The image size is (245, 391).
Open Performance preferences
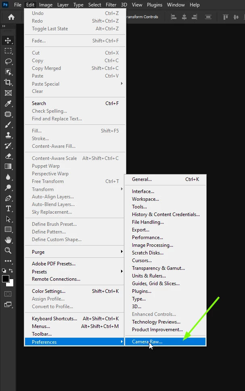(165, 238)
